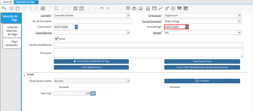The width and height of the screenshot is (253, 111).
Task: Open the process gear icon in the toolbar
Action: (x=173, y=8)
